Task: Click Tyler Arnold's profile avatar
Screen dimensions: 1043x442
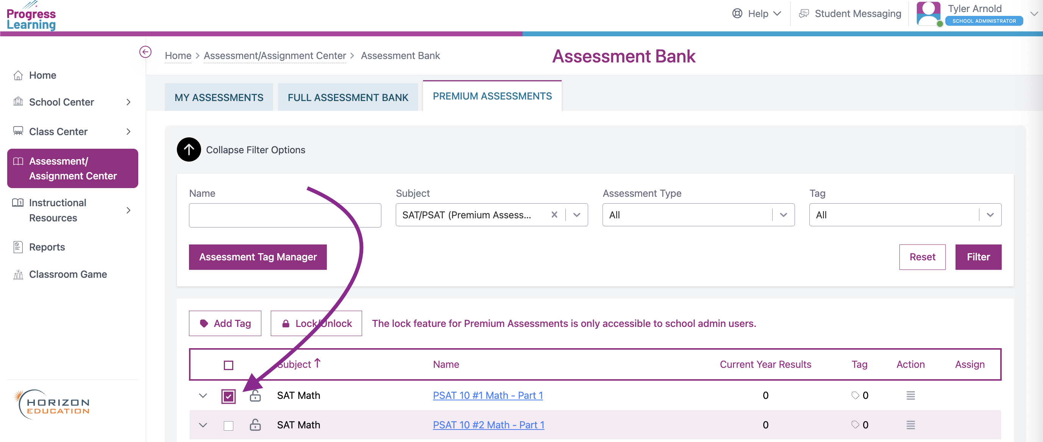Action: [928, 13]
